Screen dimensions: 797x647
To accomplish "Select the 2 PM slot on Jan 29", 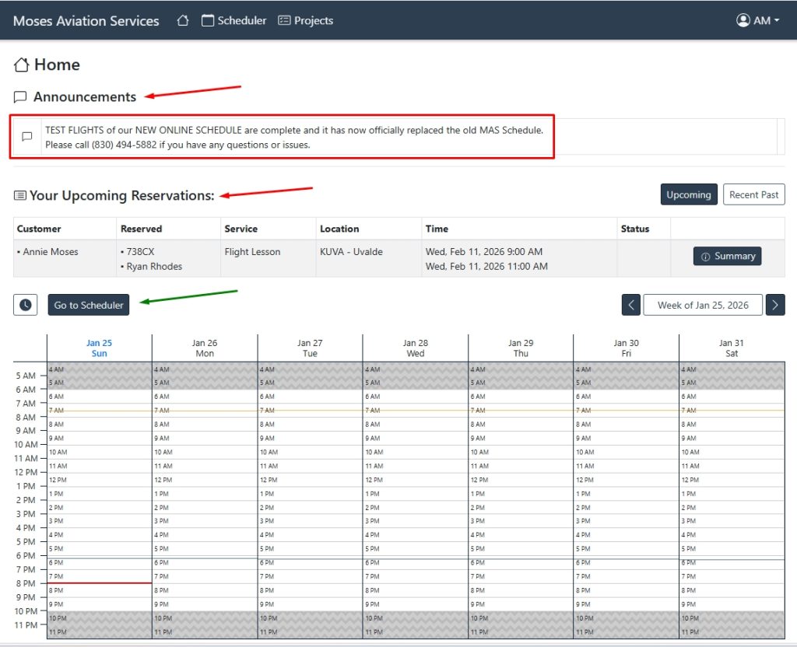I will pyautogui.click(x=520, y=507).
